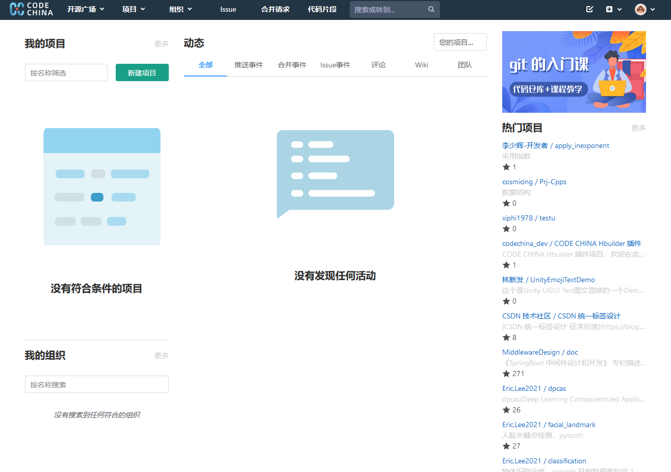Click the search magnifier icon
This screenshot has height=472, width=671.
(x=431, y=9)
